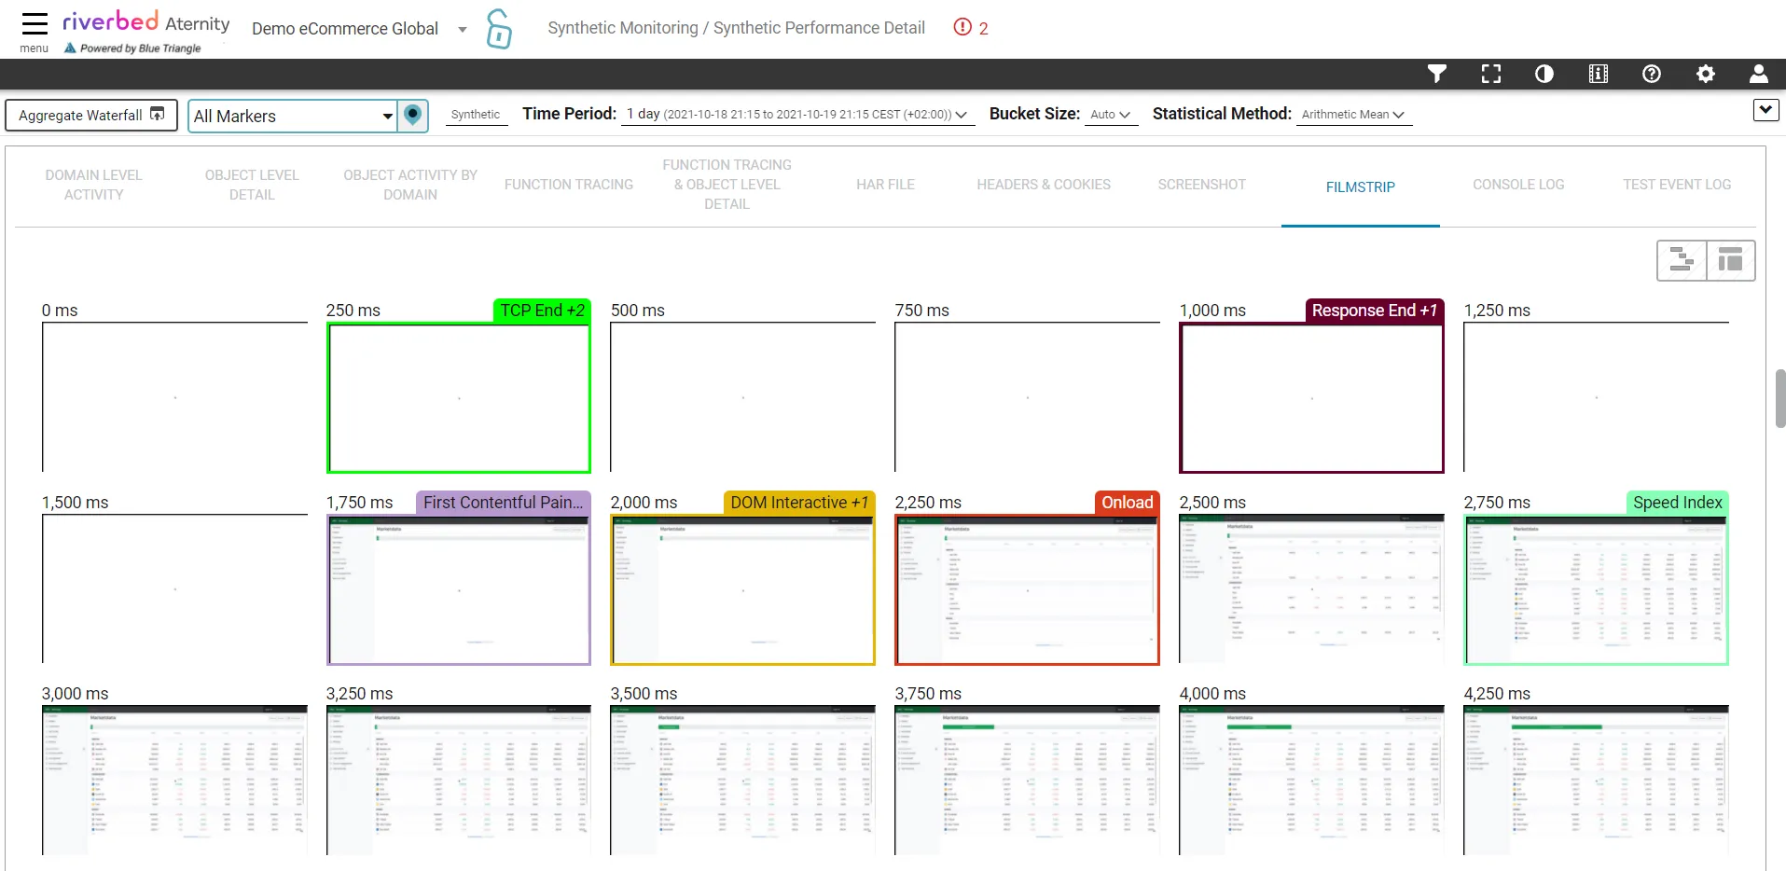Viewport: 1786px width, 871px height.
Task: Open the Time Period dropdown
Action: [797, 114]
